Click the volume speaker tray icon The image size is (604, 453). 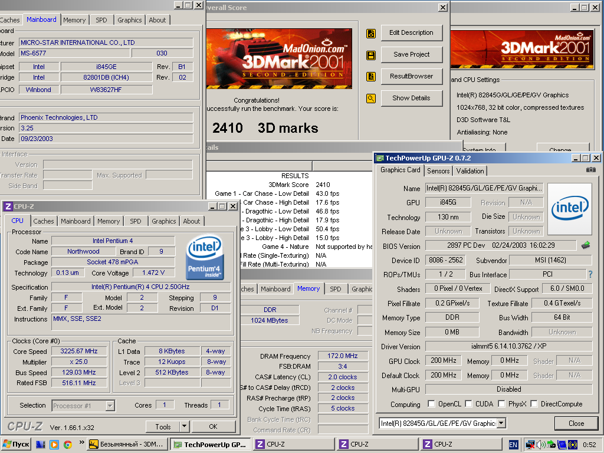[541, 445]
